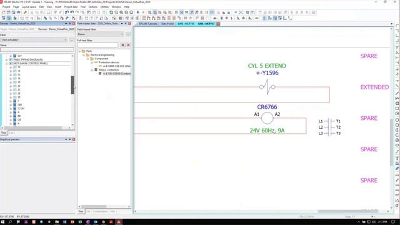
Task: Toggle the grid (#) display button
Action: pos(186,12)
